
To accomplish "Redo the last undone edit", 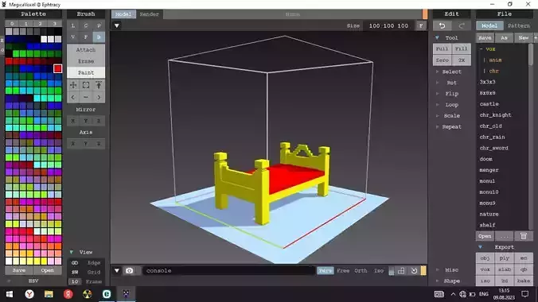I will [x=462, y=25].
